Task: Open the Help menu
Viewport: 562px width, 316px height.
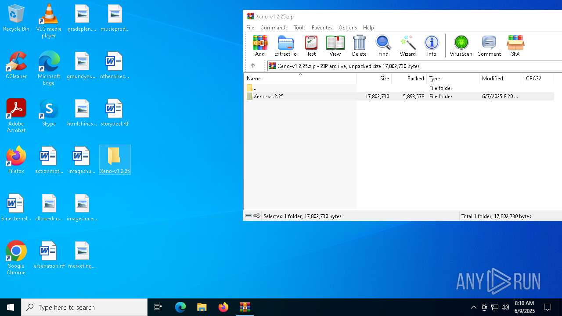Action: [368, 27]
